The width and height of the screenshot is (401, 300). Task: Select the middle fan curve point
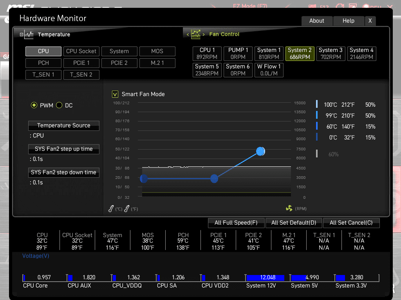tap(214, 179)
